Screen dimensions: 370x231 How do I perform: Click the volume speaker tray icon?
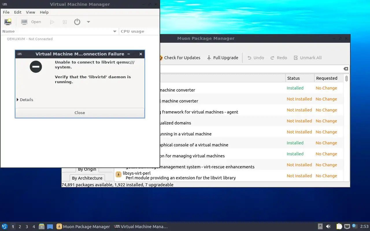pos(328,226)
